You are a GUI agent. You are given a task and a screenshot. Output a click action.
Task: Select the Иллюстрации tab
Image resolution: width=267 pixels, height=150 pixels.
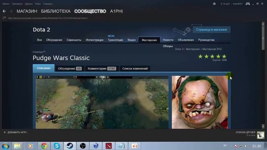(95, 40)
